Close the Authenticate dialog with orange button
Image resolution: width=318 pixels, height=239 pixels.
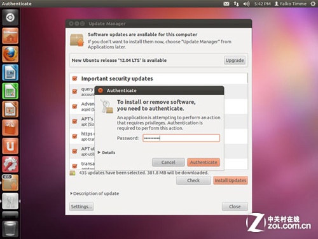pos(100,91)
